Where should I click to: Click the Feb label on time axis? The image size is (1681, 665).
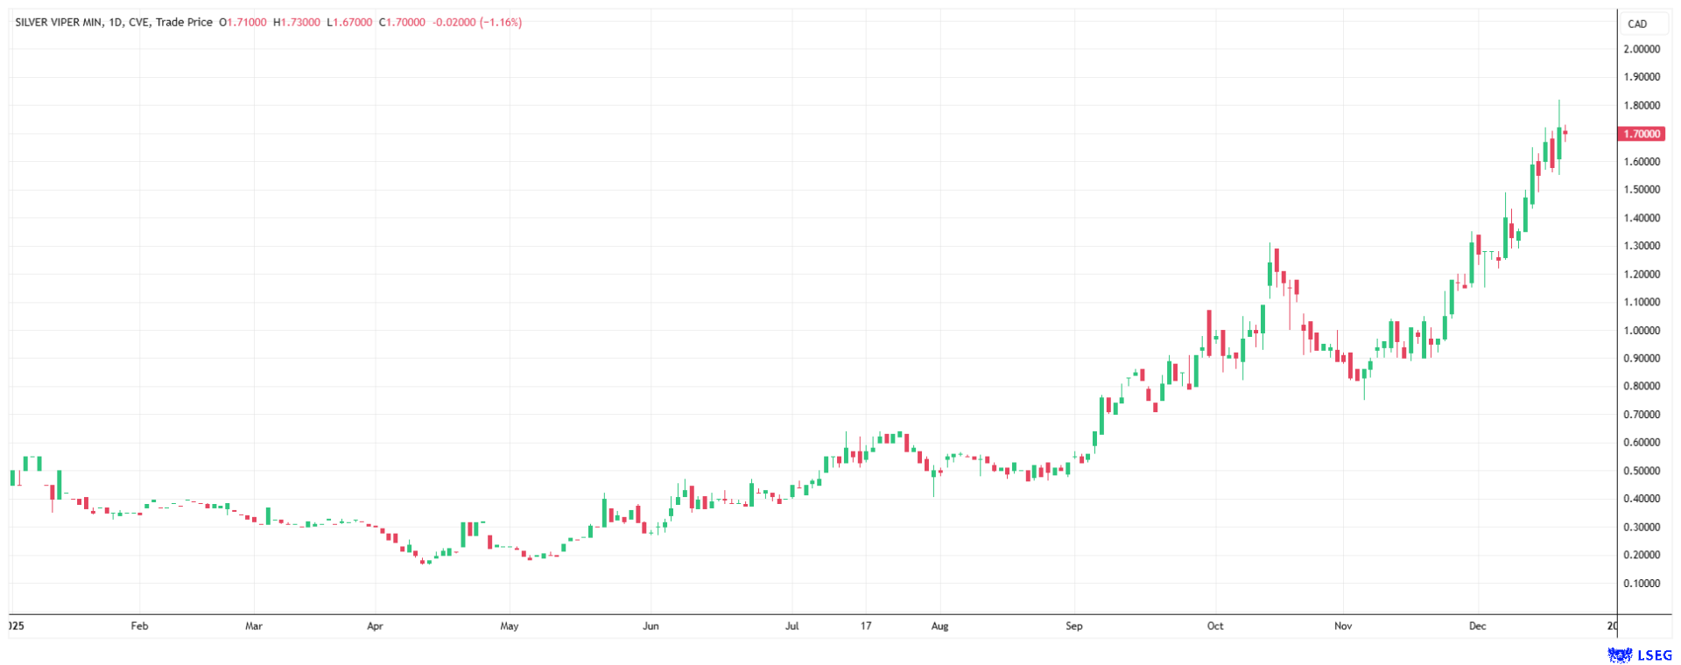[139, 626]
